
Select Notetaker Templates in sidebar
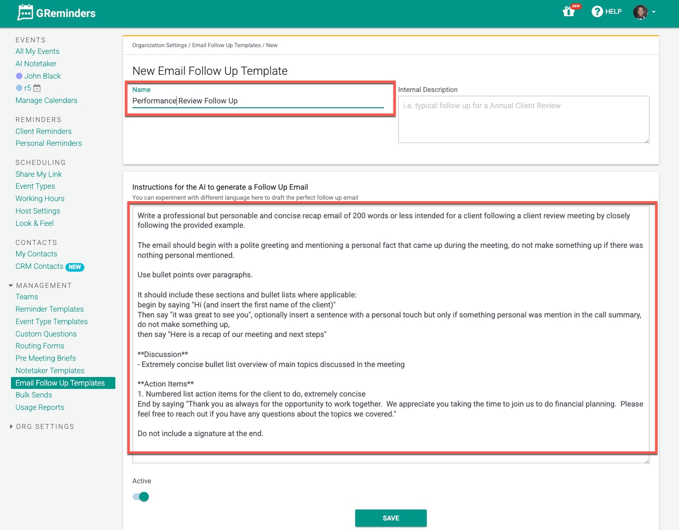pos(50,370)
